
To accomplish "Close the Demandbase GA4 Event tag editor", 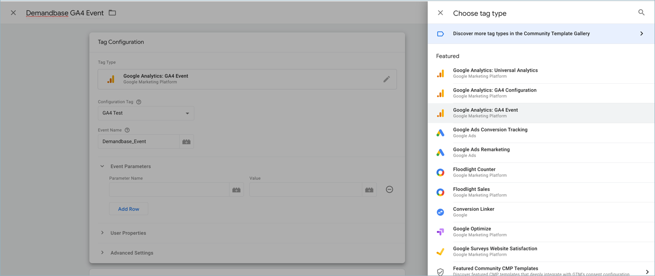I will click(x=13, y=13).
